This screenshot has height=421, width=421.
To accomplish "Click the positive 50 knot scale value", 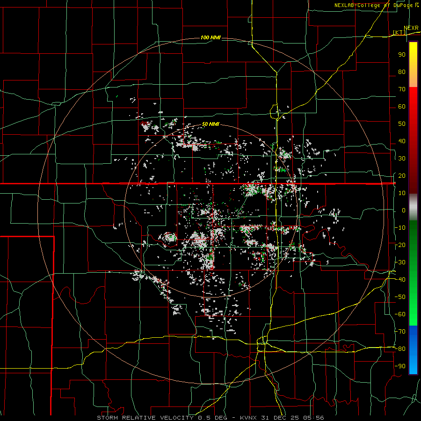I will click(402, 124).
